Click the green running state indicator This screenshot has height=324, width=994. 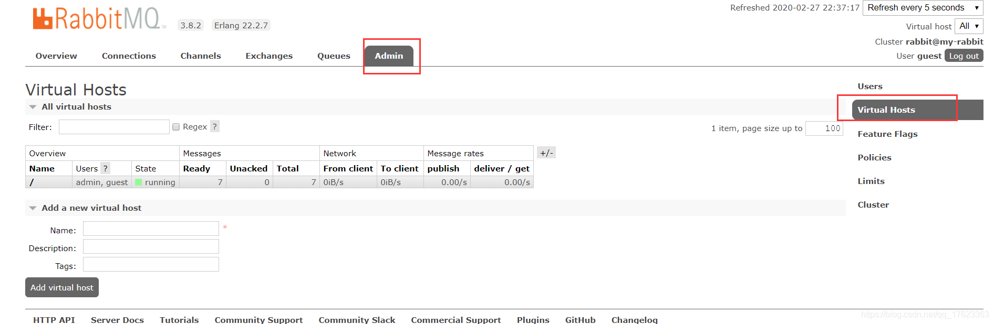click(139, 182)
